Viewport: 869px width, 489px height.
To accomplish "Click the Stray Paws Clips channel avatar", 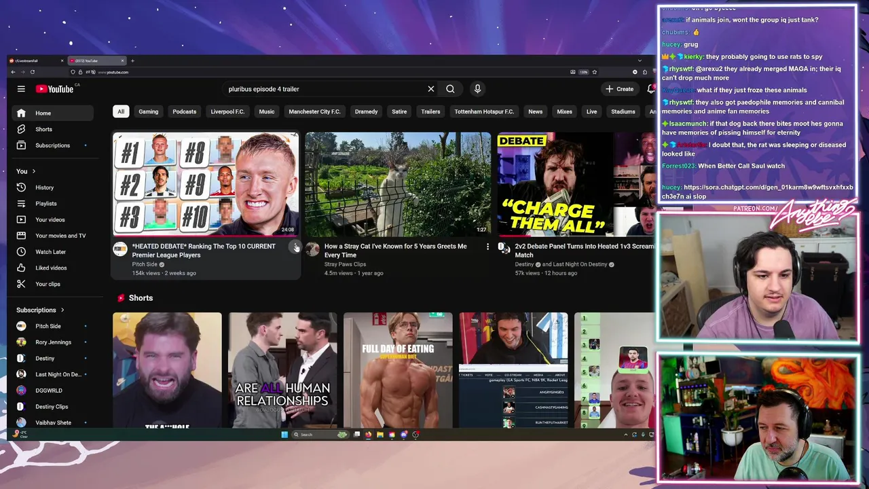I will 312,249.
